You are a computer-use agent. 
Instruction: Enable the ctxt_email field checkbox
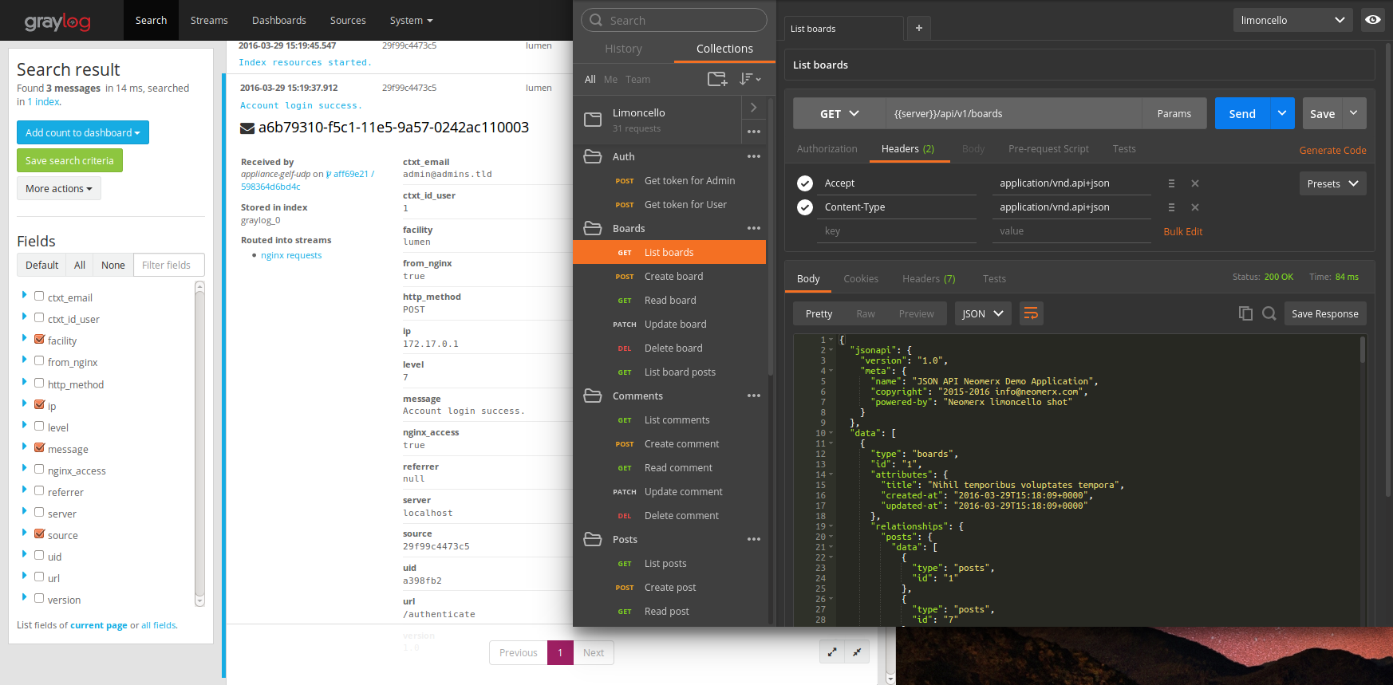tap(39, 296)
